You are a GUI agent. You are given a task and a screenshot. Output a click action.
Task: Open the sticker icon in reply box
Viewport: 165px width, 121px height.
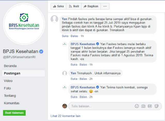156,106
